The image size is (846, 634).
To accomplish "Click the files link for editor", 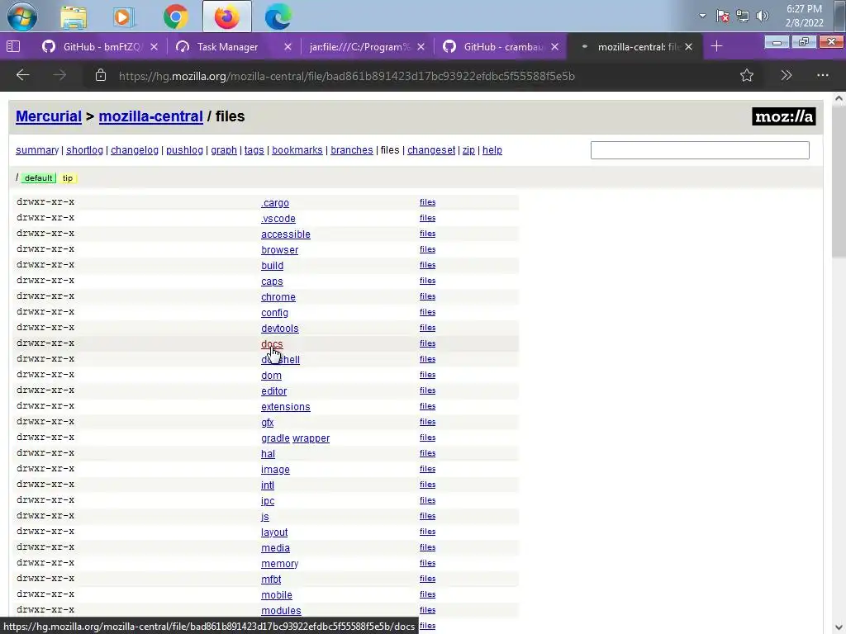I will (427, 390).
